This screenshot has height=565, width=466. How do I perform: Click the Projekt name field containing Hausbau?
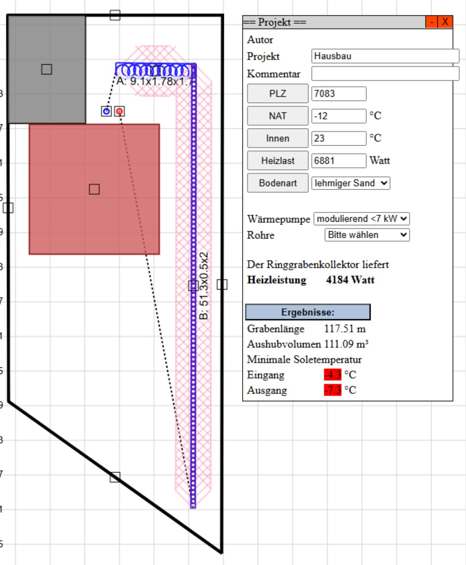pyautogui.click(x=385, y=56)
